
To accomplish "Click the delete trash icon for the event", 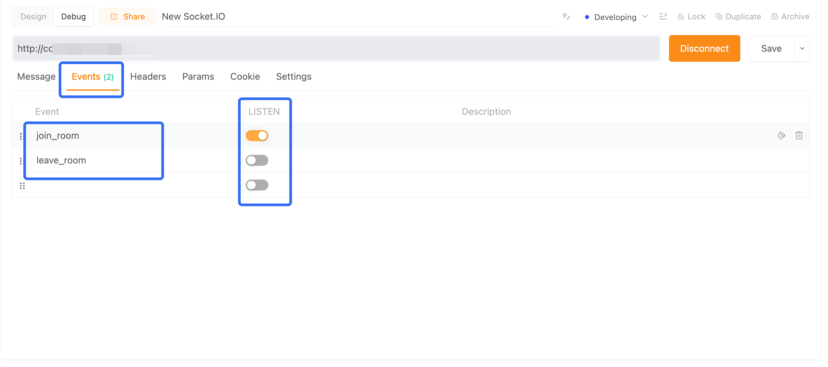I will coord(799,135).
